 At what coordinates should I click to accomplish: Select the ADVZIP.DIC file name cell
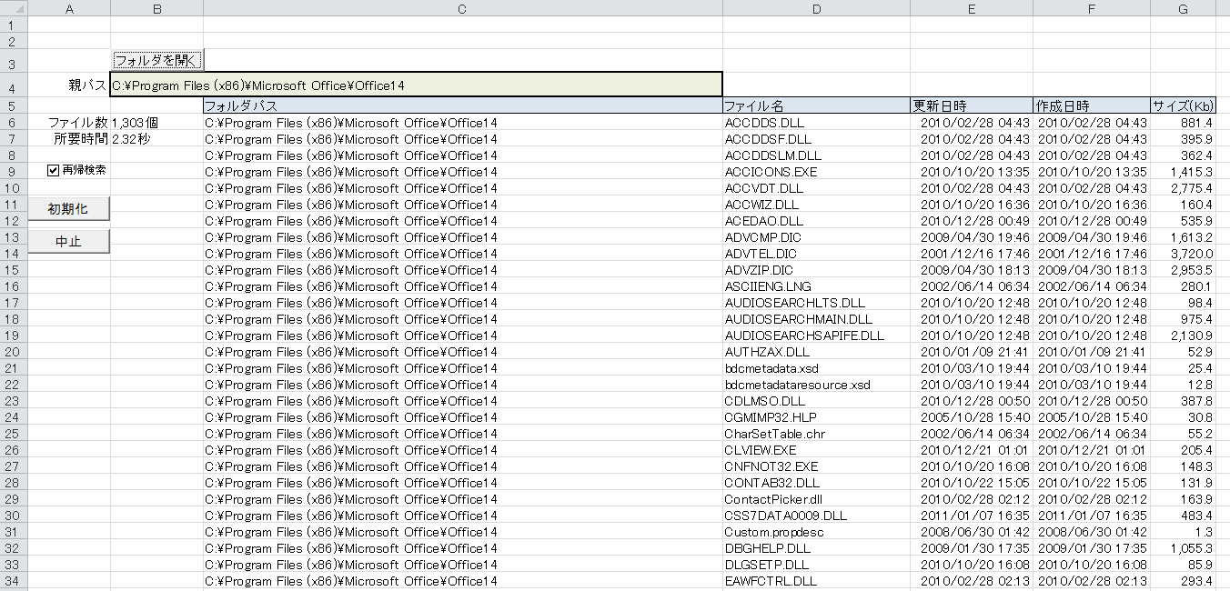coord(816,269)
